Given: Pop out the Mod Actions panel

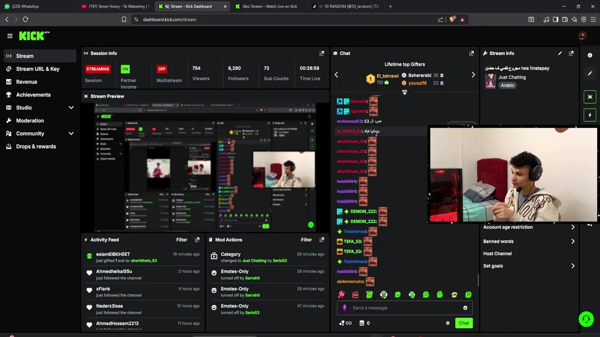Looking at the screenshot, I should pos(322,240).
